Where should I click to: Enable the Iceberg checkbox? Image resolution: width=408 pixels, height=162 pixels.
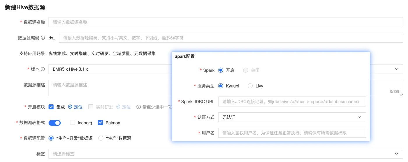[x=73, y=123]
